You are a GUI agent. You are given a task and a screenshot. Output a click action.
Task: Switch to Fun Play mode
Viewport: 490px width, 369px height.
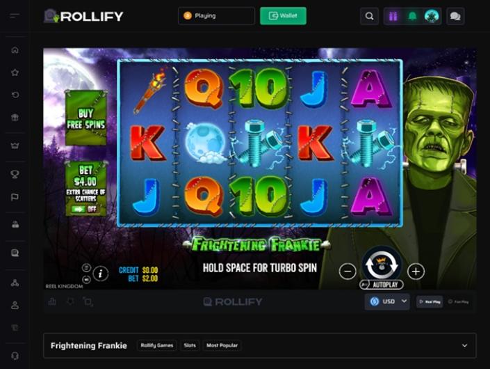tap(459, 301)
